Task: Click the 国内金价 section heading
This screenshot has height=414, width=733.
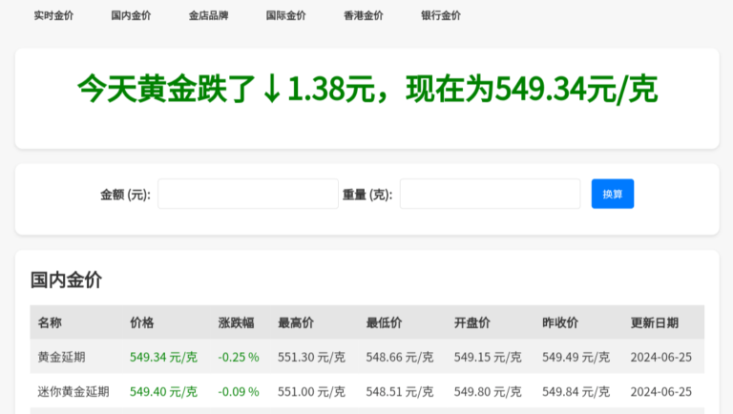Action: (66, 279)
